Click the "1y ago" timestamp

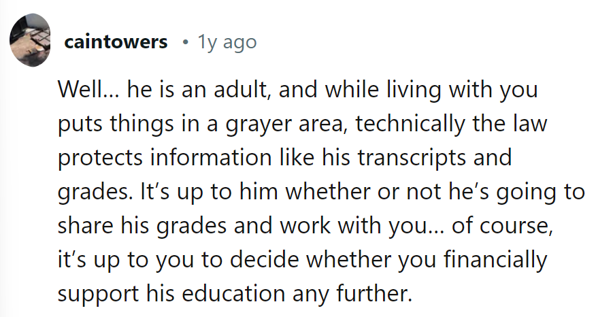227,42
